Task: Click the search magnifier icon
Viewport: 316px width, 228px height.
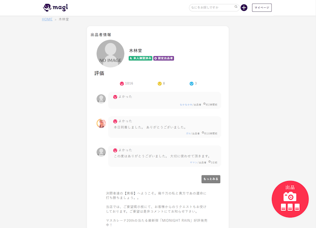Action: point(236,7)
